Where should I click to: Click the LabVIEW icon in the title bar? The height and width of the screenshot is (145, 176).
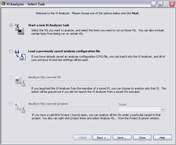(x=3, y=4)
